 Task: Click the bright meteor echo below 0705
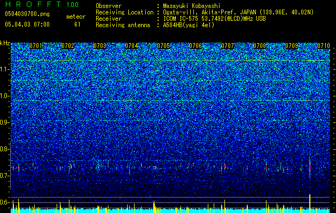click(x=155, y=168)
